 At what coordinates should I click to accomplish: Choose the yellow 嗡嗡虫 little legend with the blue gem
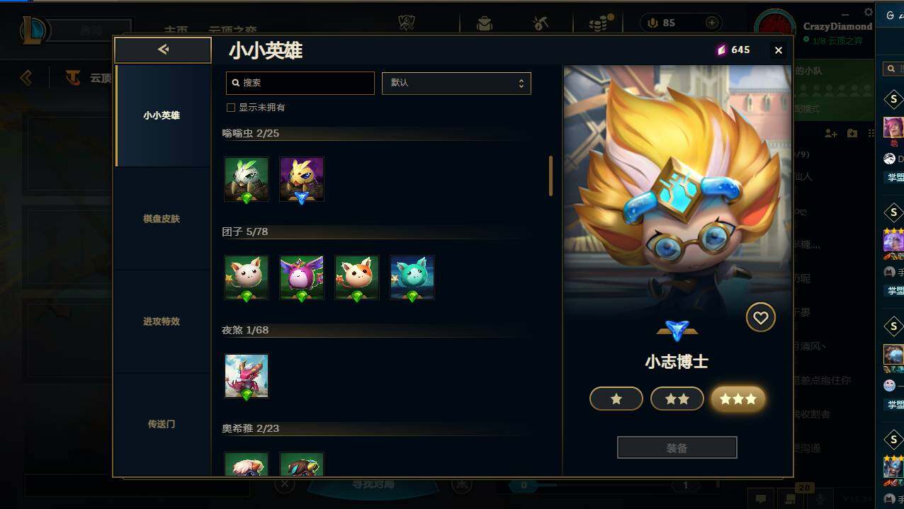click(x=302, y=179)
